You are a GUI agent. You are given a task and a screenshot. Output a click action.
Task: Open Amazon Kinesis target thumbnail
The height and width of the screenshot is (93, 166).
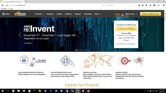(x=131, y=61)
